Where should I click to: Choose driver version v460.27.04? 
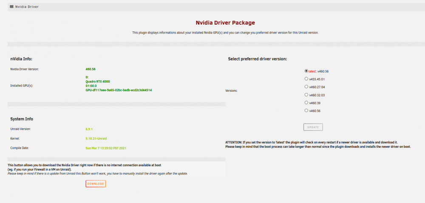[306, 87]
